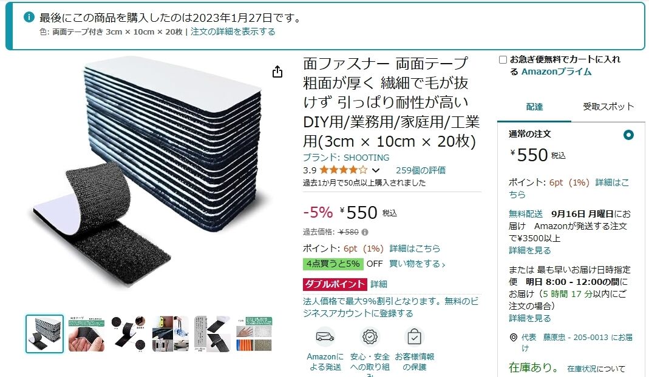
Task: Switch to the 受取スポット tab
Action: [x=608, y=107]
